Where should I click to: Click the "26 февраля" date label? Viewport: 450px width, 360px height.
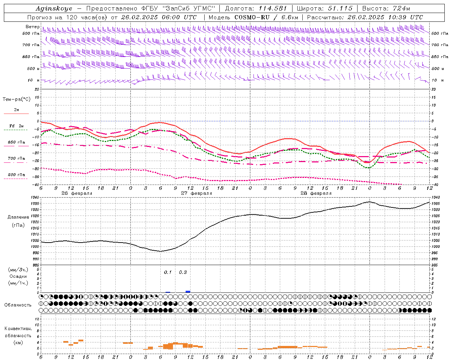click(x=77, y=193)
